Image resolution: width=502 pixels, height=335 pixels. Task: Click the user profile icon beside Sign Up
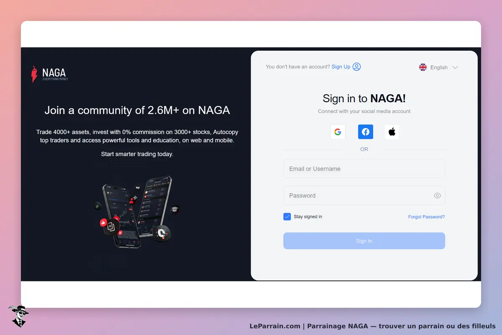[356, 67]
